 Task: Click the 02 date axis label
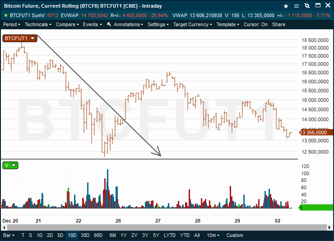point(277,221)
